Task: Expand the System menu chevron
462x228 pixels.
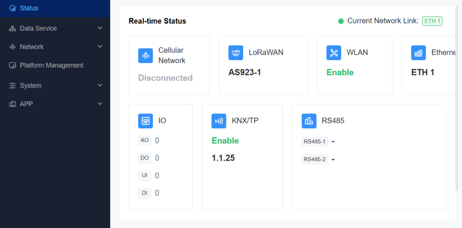Action: click(100, 85)
